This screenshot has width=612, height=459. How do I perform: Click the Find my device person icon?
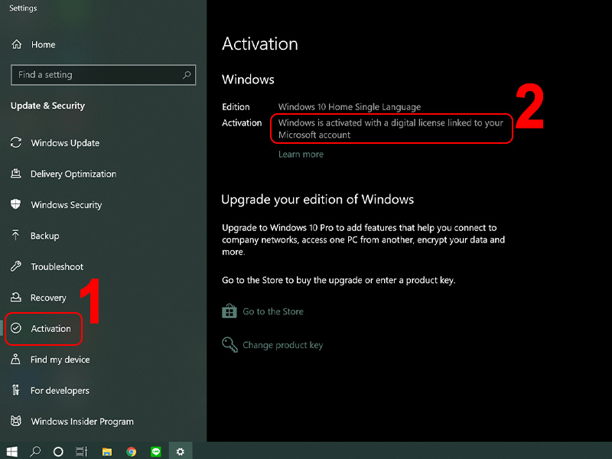(15, 359)
